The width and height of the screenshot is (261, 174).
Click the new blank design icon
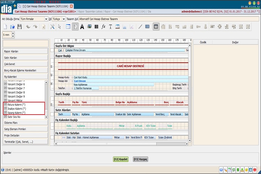5,27
